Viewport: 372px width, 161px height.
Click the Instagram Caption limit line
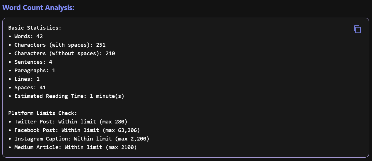coord(79,139)
